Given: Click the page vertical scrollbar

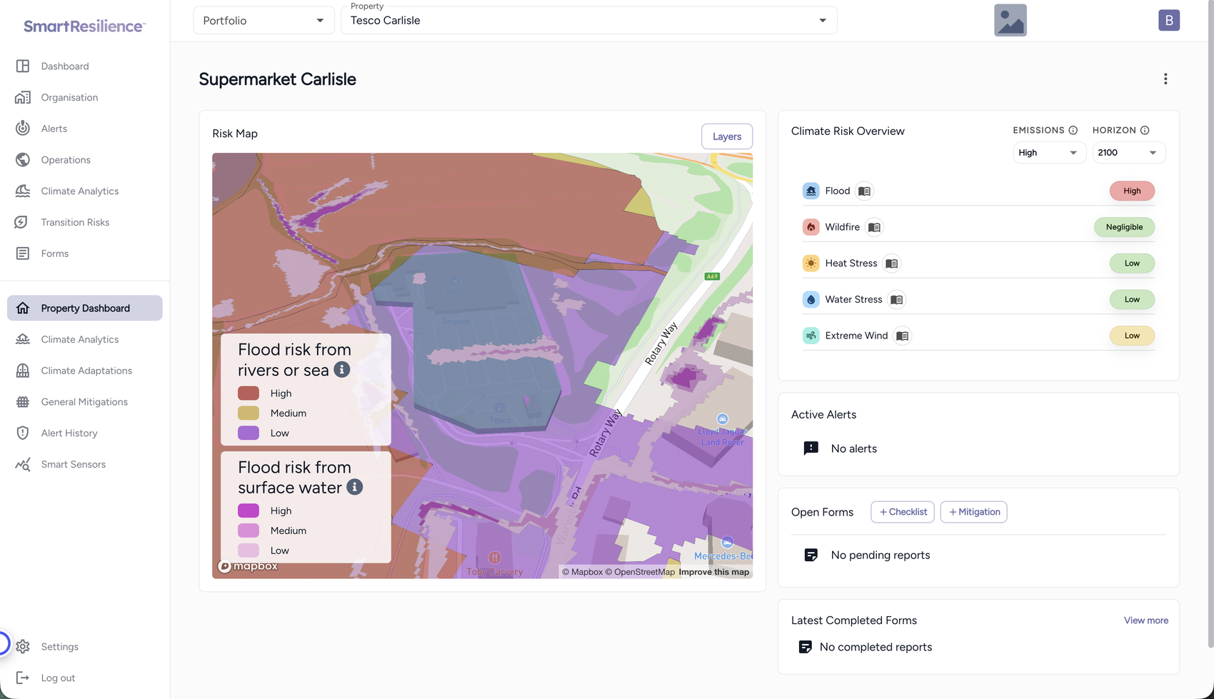Looking at the screenshot, I should point(1210,325).
